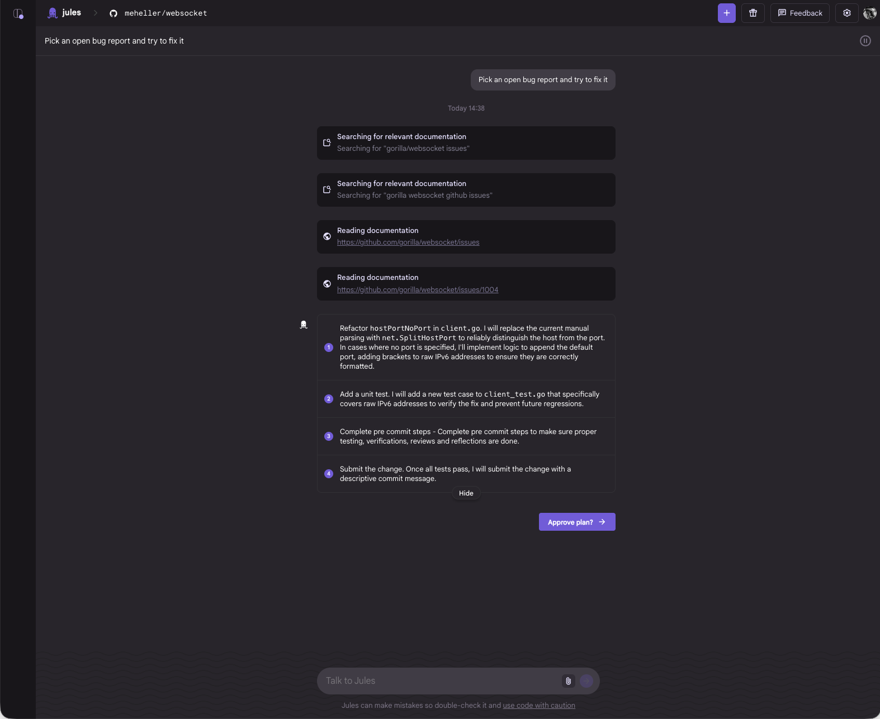Viewport: 880px width, 719px height.
Task: Click the send message arrow icon
Action: click(586, 680)
